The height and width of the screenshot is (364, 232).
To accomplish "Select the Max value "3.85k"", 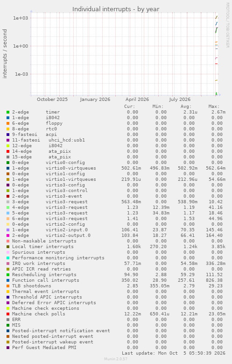I will pos(218,247).
